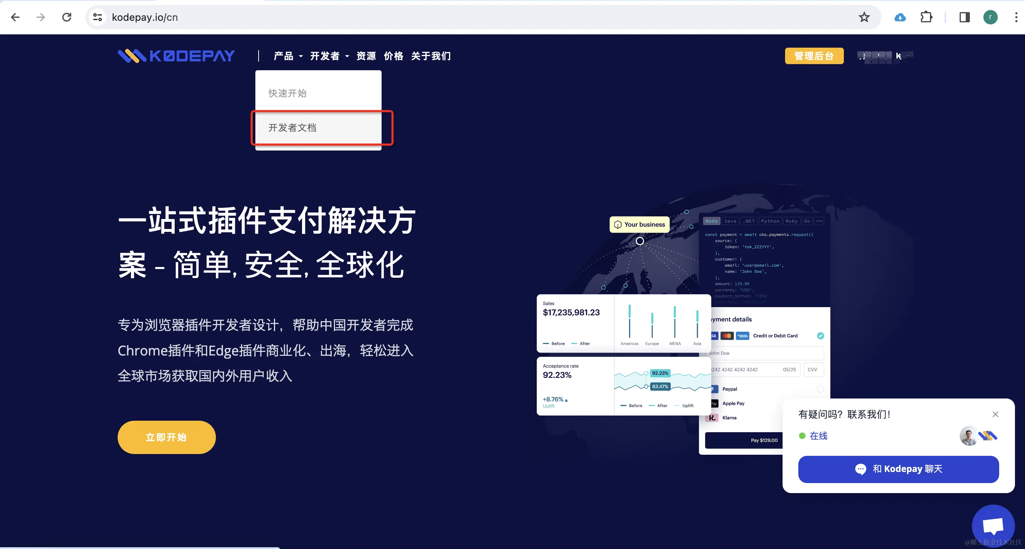Open floating chat bubble icon
The image size is (1025, 549).
tap(993, 526)
